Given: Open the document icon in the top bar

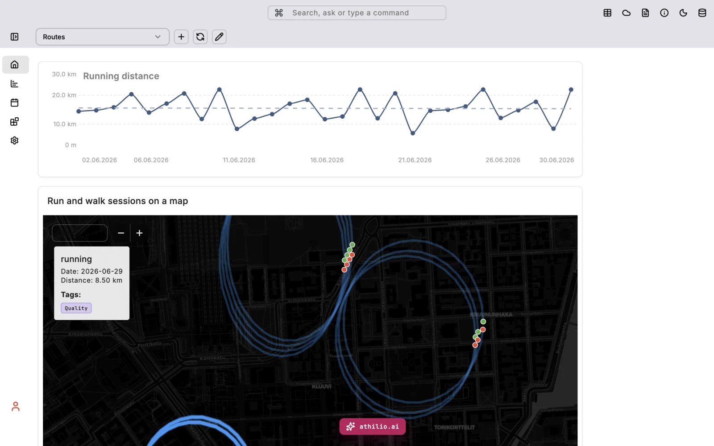Looking at the screenshot, I should [645, 13].
